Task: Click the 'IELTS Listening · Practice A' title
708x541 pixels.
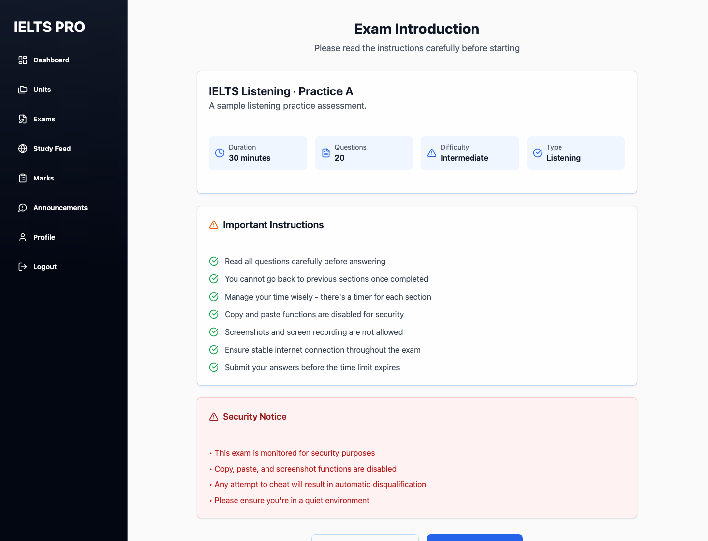Action: coord(281,91)
